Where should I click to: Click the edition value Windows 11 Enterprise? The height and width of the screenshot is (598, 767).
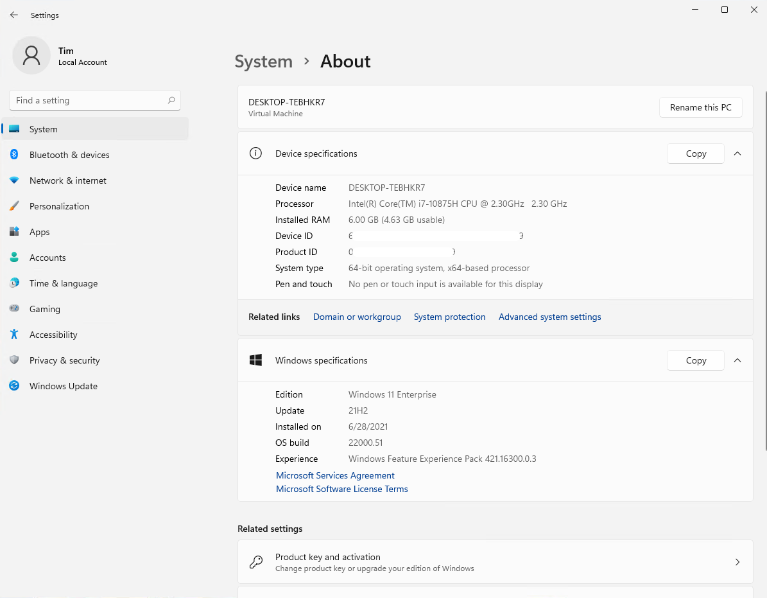coord(392,394)
